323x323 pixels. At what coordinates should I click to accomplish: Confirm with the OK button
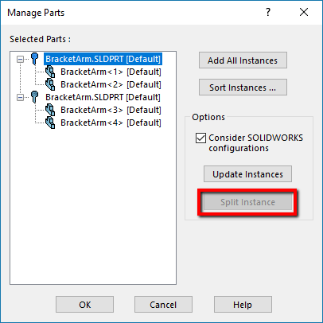[x=84, y=305]
